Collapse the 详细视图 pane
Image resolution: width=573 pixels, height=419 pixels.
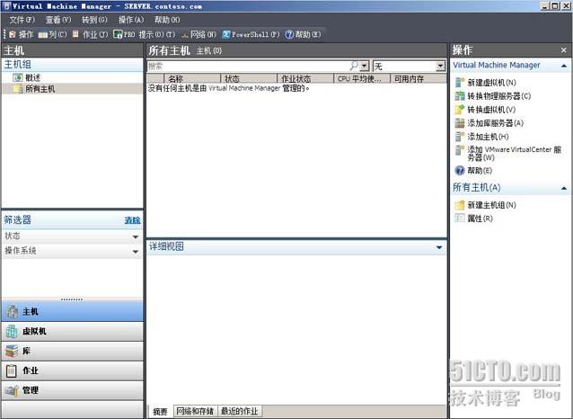439,248
